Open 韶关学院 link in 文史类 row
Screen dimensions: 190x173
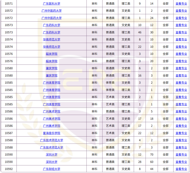[51, 54]
